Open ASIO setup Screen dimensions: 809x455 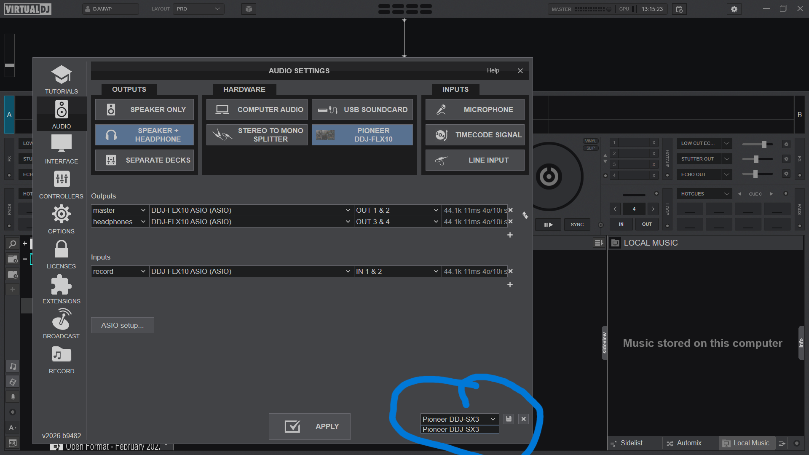(x=123, y=325)
